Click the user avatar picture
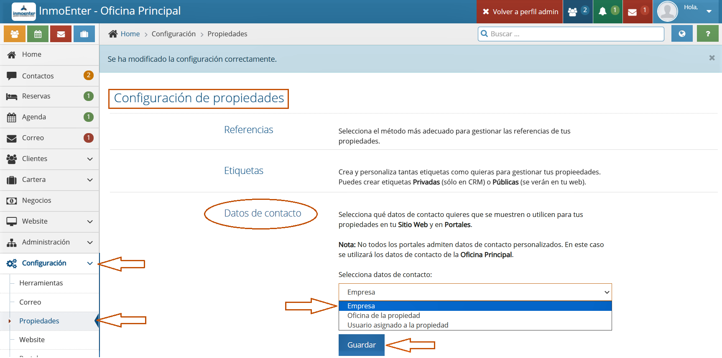 (668, 11)
